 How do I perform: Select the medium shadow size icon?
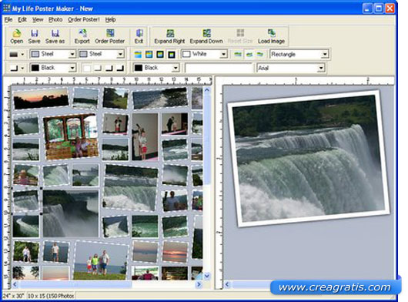pos(109,68)
